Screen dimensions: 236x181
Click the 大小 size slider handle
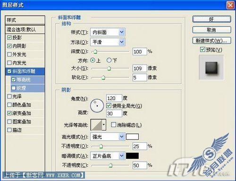tap(109, 69)
